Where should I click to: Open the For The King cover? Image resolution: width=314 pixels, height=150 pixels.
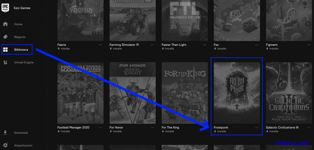[185, 93]
